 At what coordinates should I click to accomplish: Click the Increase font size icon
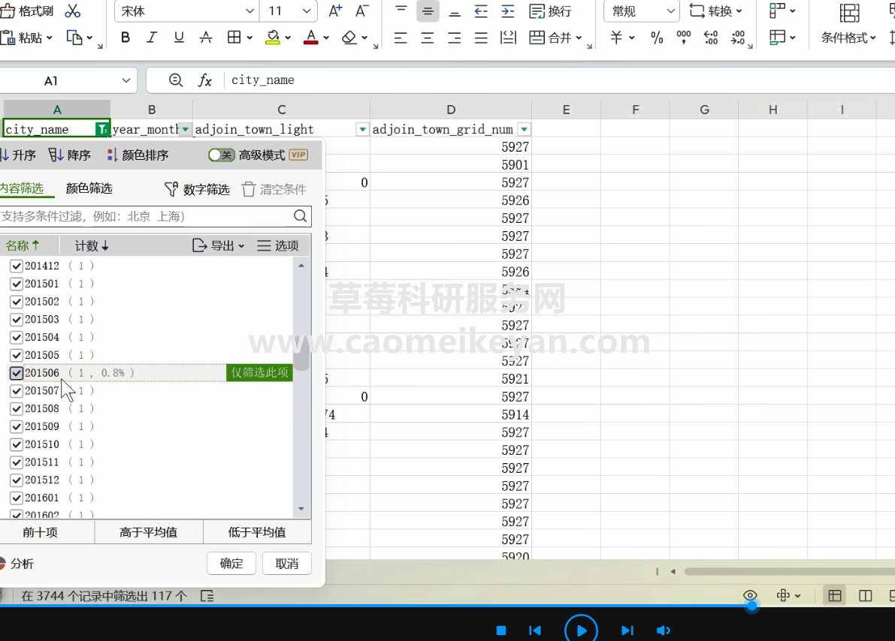point(336,11)
